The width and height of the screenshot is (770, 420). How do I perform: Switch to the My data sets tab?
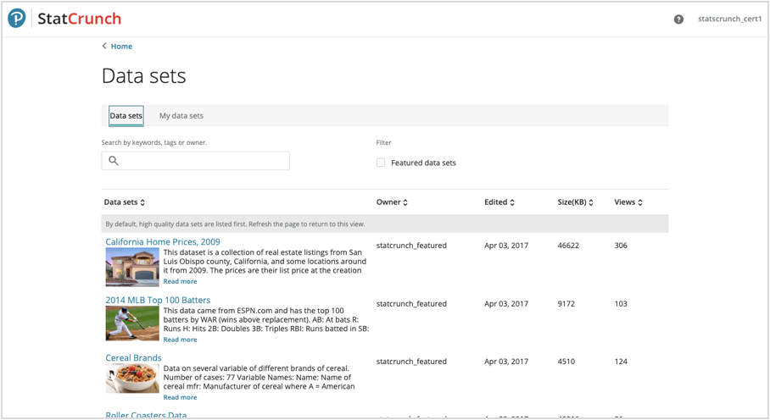pyautogui.click(x=181, y=116)
